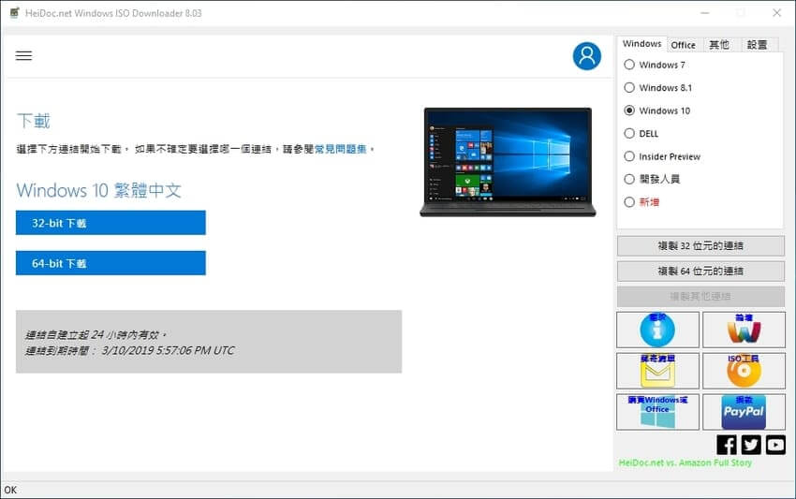Open the colorful W forum icon button
This screenshot has height=499, width=796.
pyautogui.click(x=744, y=330)
